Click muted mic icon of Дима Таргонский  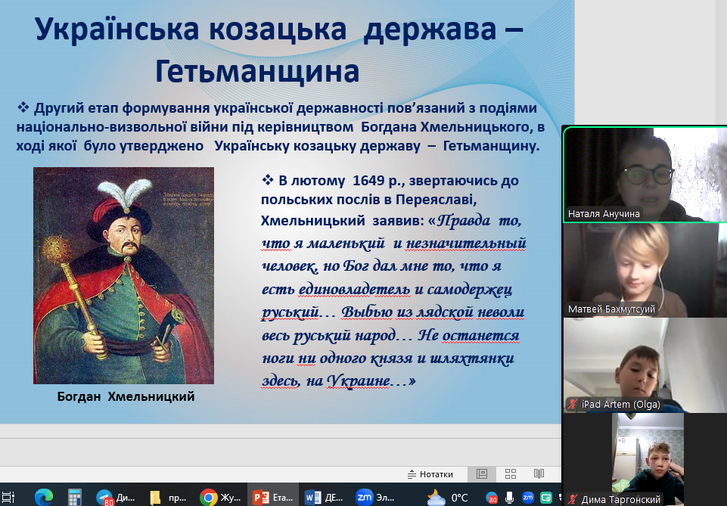click(x=573, y=499)
